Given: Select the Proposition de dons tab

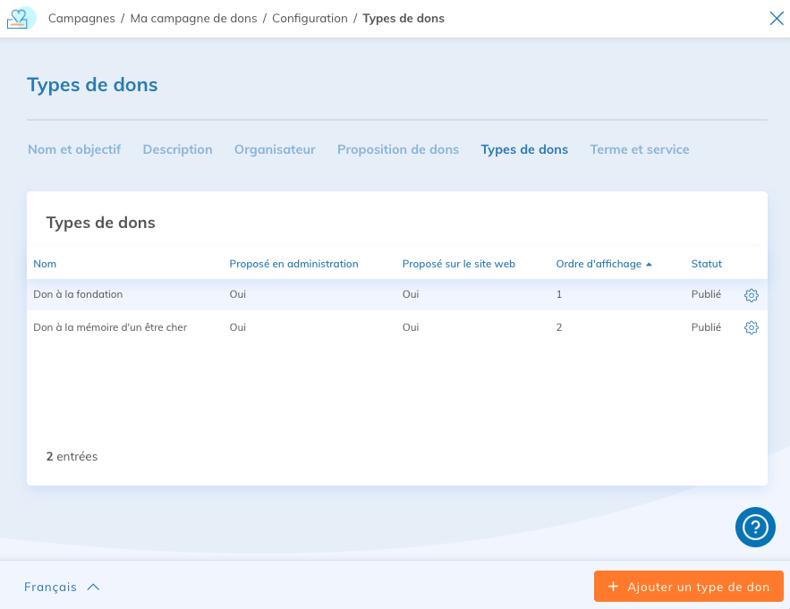Looking at the screenshot, I should pyautogui.click(x=397, y=149).
